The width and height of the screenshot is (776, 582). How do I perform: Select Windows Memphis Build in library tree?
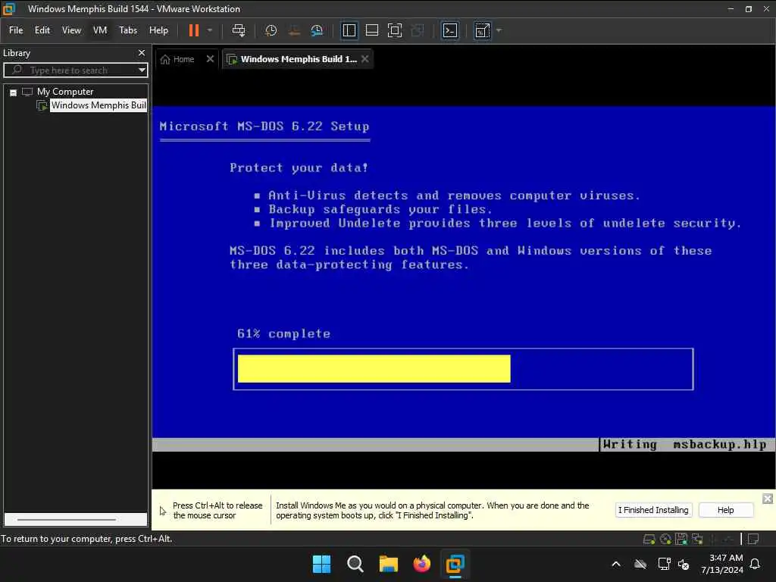[x=99, y=105]
